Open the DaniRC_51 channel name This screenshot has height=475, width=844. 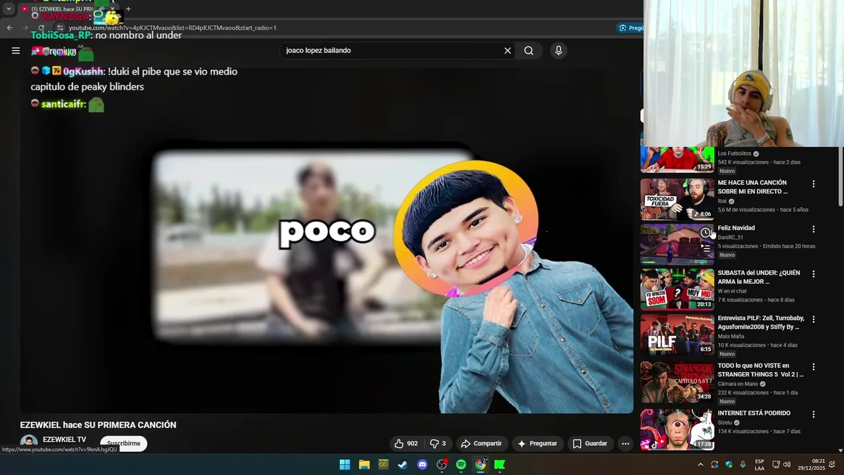tap(731, 237)
